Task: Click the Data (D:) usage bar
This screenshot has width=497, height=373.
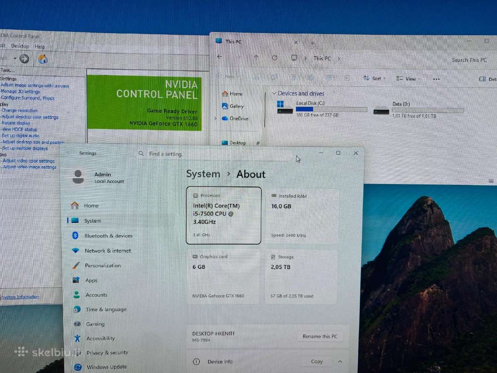Action: pyautogui.click(x=428, y=111)
